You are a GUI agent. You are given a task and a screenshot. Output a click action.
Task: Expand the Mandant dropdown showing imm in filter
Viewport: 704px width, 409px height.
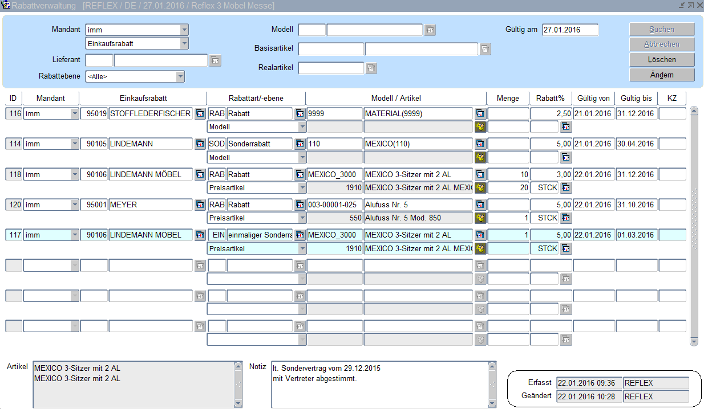tap(184, 30)
